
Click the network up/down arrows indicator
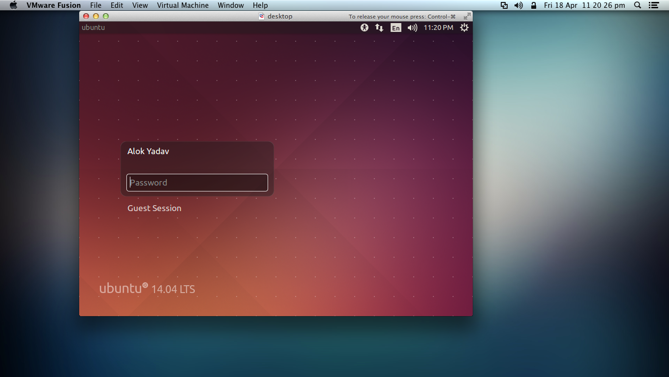pos(379,28)
